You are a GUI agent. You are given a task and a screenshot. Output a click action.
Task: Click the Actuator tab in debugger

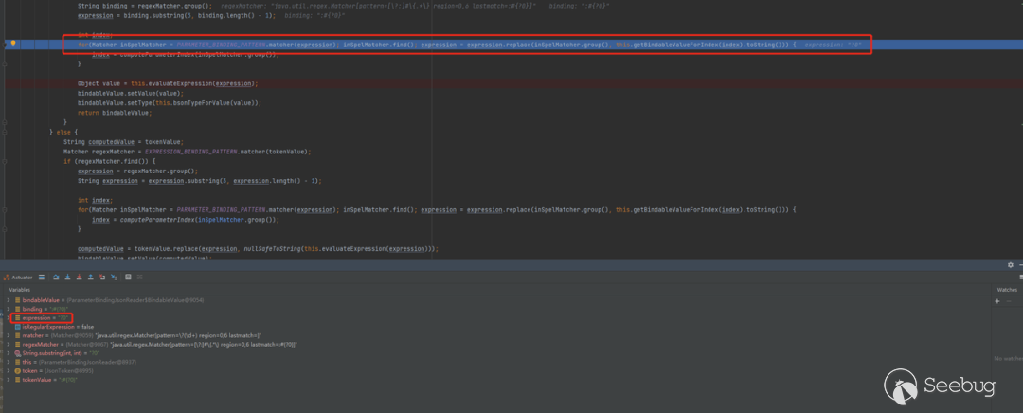(20, 278)
